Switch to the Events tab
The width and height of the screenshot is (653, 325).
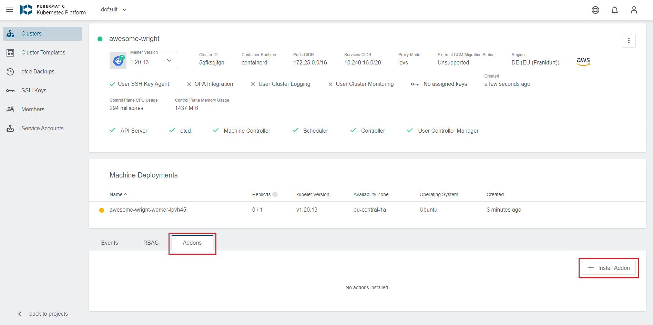[110, 243]
